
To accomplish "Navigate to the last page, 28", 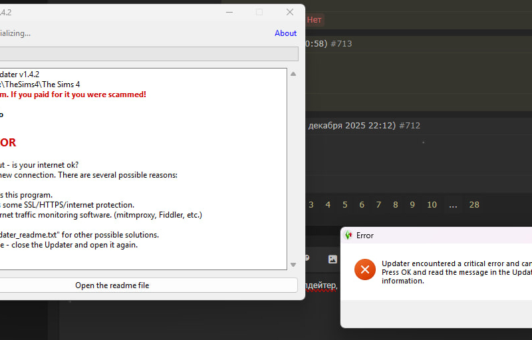I will click(x=474, y=204).
